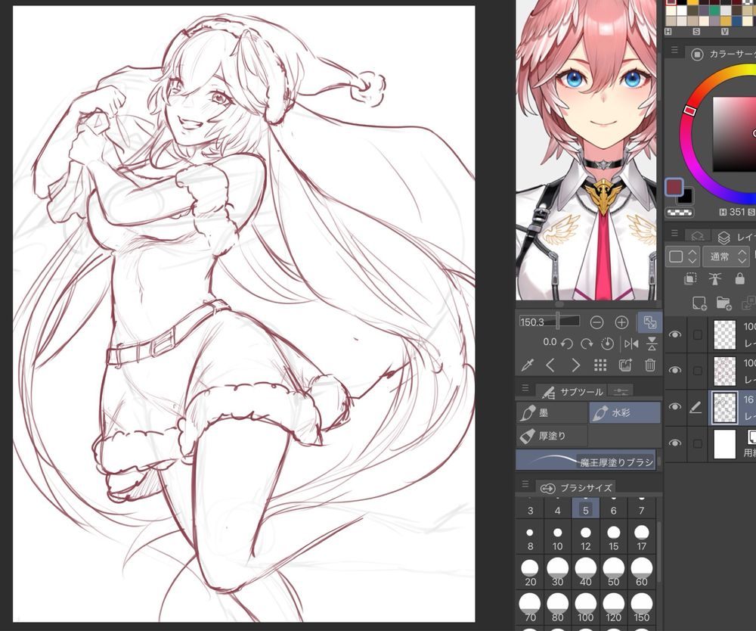Hide the 用紙 paper layer eye icon

[675, 443]
